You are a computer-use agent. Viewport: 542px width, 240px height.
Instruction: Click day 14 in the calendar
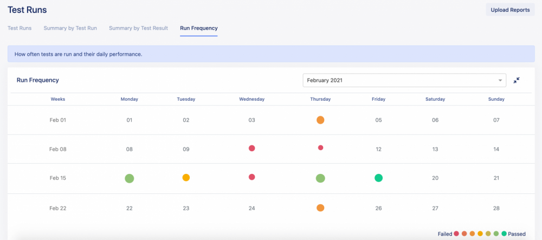496,149
